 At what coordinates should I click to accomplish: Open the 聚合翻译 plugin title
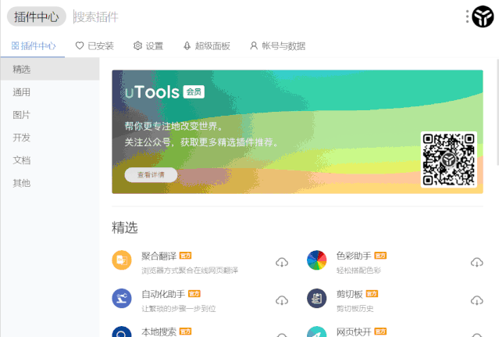point(159,256)
